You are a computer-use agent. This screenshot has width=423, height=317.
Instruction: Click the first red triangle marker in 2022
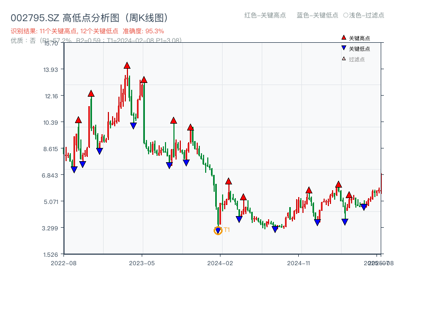pyautogui.click(x=77, y=120)
